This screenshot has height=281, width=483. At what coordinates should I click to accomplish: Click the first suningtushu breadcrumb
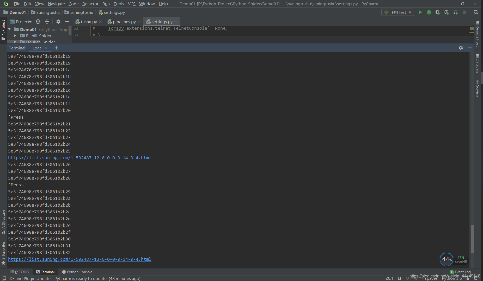(46, 12)
